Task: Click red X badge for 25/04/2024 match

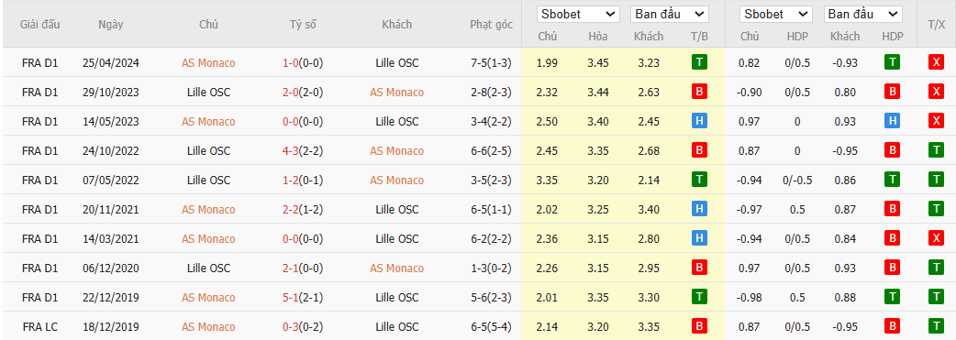Action: (936, 62)
